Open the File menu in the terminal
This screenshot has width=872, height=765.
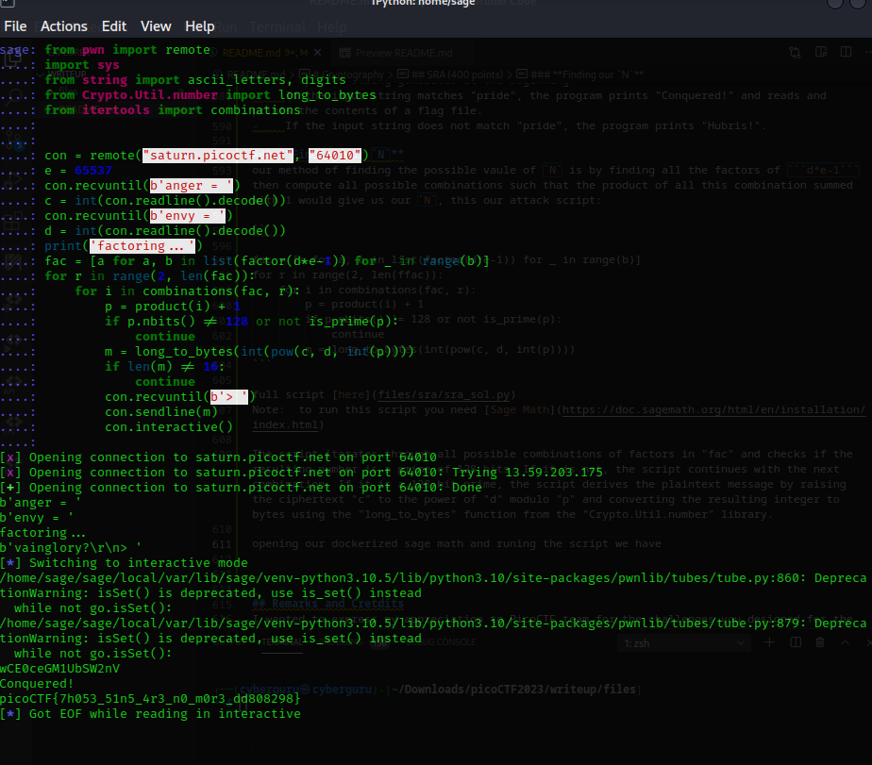coord(15,26)
